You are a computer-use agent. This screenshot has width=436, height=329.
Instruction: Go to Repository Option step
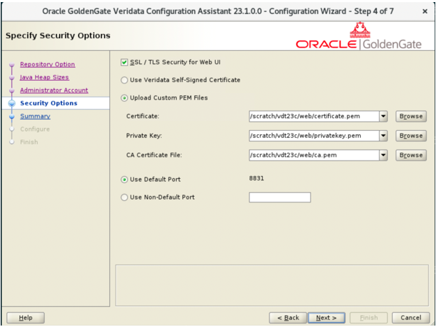click(47, 65)
